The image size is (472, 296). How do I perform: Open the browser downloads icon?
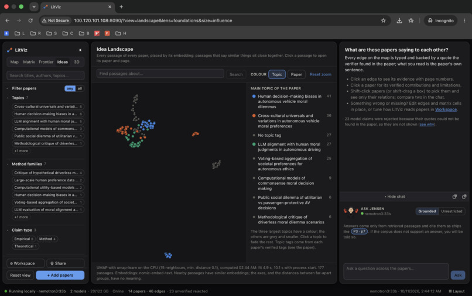click(x=399, y=20)
